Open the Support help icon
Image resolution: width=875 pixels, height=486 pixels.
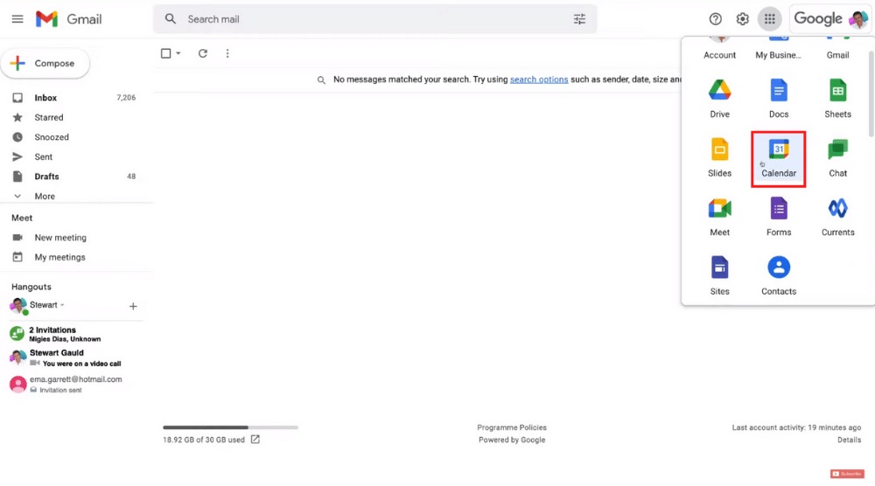(716, 19)
